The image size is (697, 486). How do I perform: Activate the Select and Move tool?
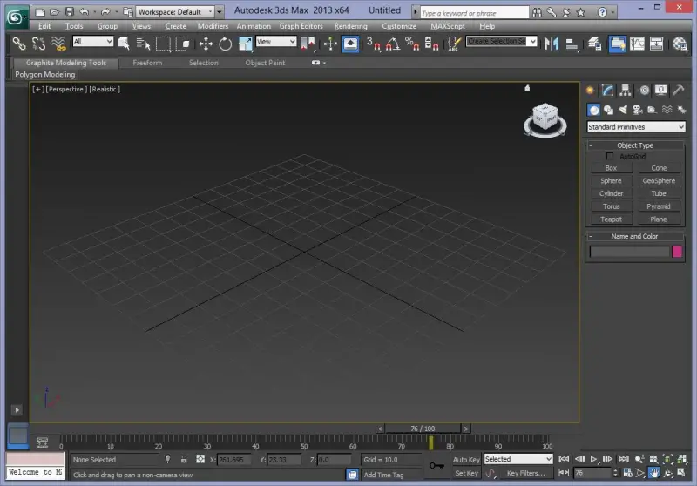pyautogui.click(x=206, y=44)
